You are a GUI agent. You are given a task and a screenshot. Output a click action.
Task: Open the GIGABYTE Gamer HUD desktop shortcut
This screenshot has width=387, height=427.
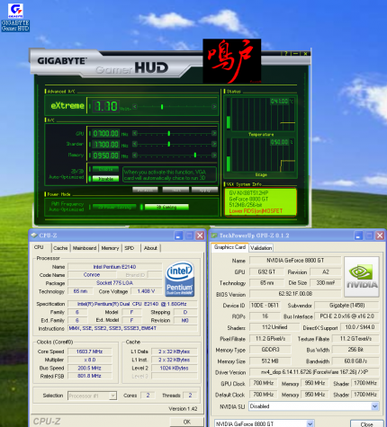tap(15, 17)
